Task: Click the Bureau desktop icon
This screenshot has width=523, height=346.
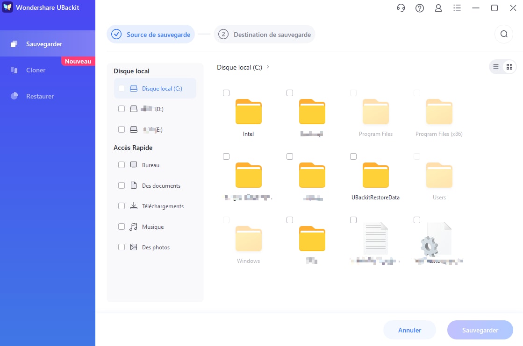Action: pyautogui.click(x=134, y=165)
